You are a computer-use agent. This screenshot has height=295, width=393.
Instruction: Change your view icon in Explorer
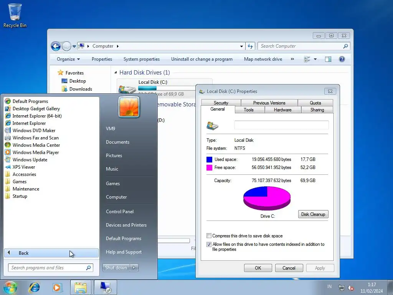tap(307, 59)
